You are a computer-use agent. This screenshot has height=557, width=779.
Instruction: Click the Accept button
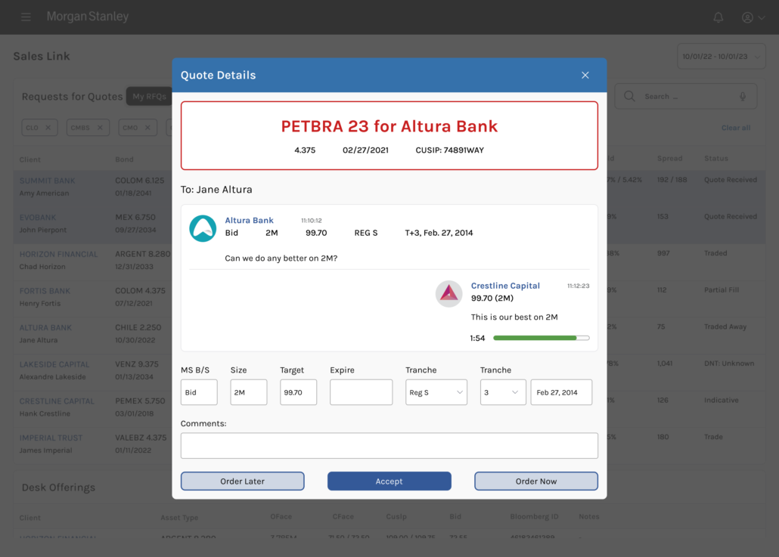pyautogui.click(x=389, y=481)
